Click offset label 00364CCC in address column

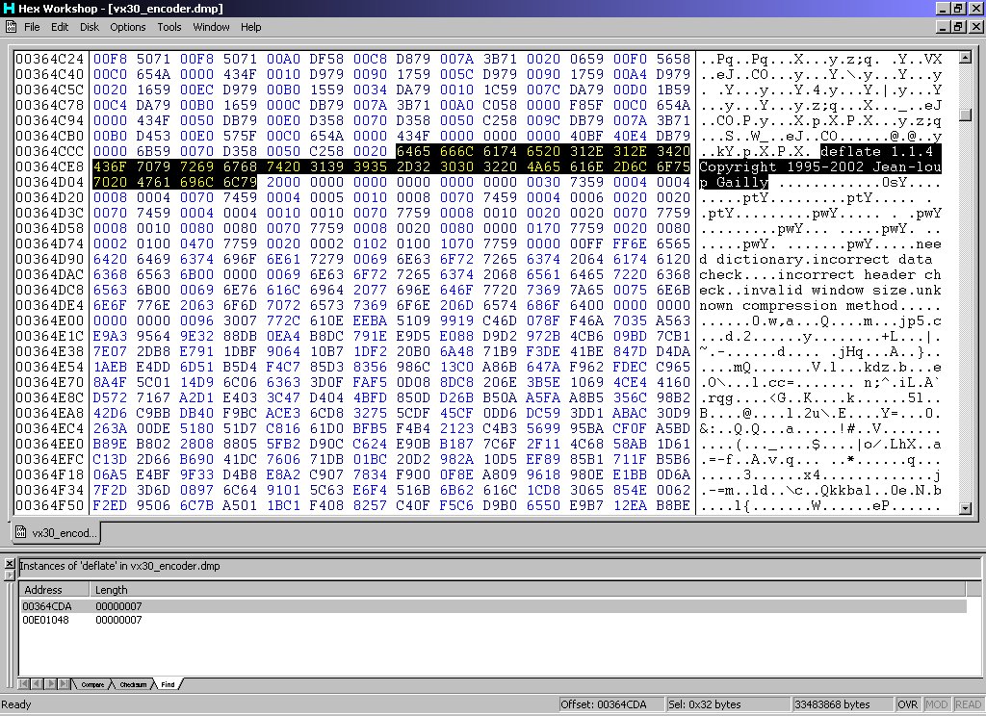(x=50, y=151)
